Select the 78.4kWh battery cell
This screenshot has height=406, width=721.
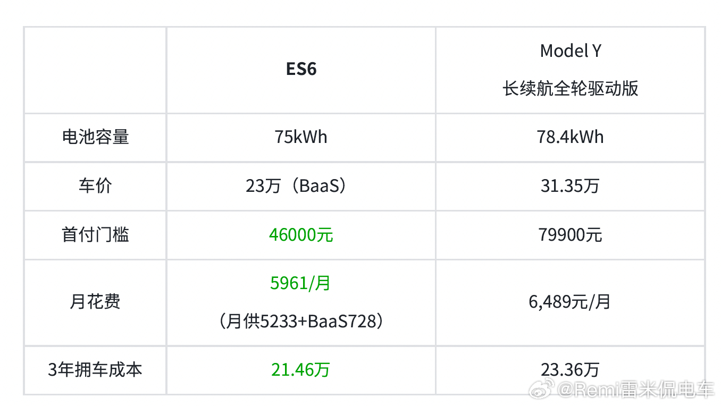point(571,137)
